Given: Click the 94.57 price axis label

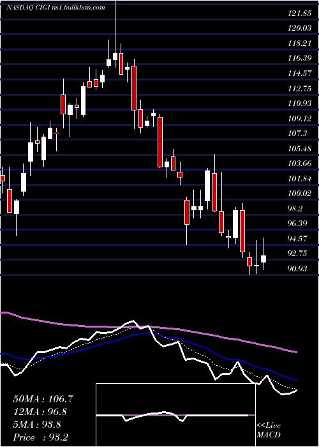Looking at the screenshot, I should [x=297, y=238].
